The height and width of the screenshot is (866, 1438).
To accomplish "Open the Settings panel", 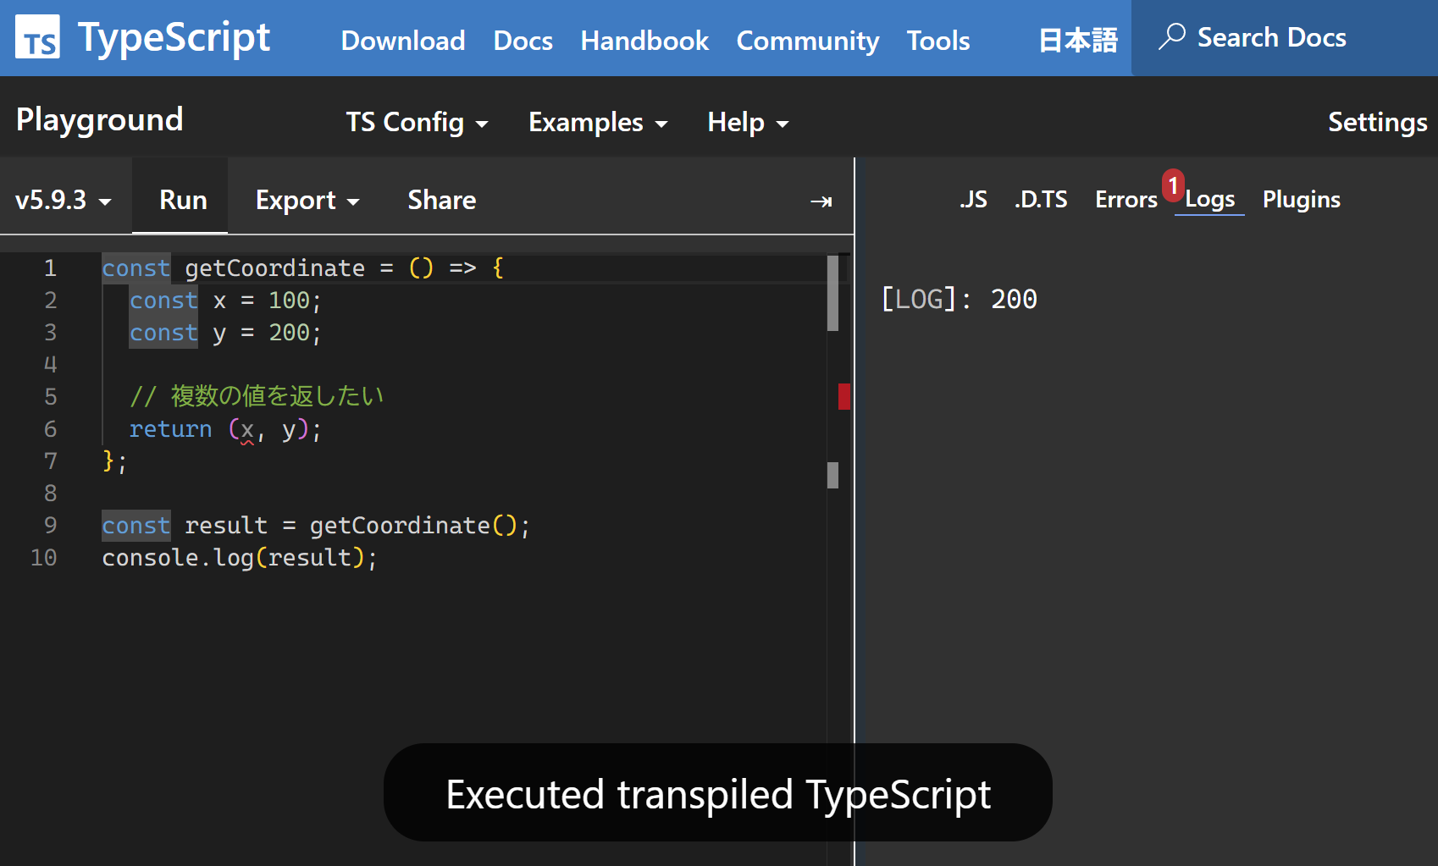I will pos(1377,123).
